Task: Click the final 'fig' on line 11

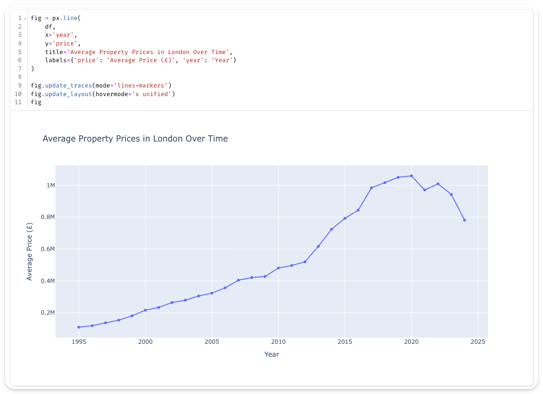Action: [x=36, y=102]
